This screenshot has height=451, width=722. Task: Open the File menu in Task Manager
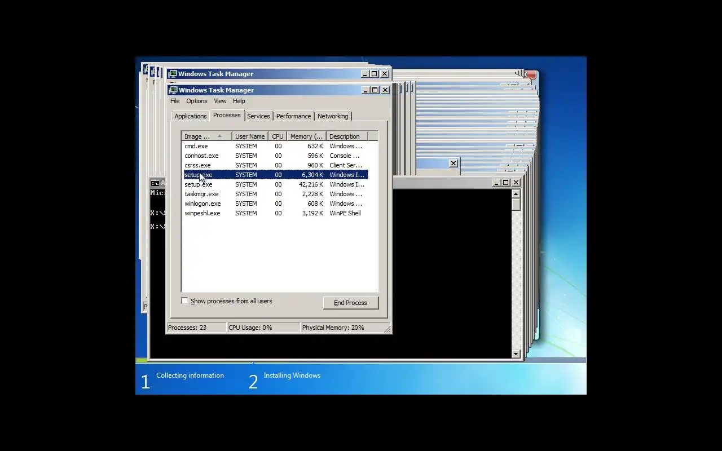(x=175, y=101)
